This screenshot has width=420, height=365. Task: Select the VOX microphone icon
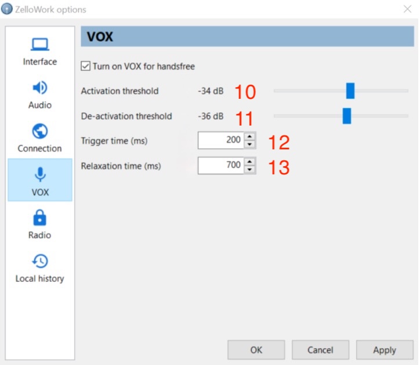pos(40,174)
